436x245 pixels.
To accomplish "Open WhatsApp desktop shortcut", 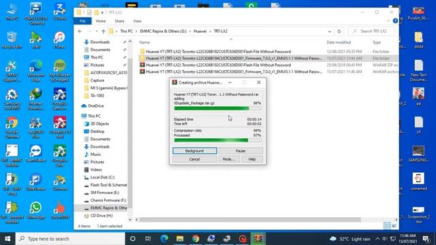I will pos(36,210).
